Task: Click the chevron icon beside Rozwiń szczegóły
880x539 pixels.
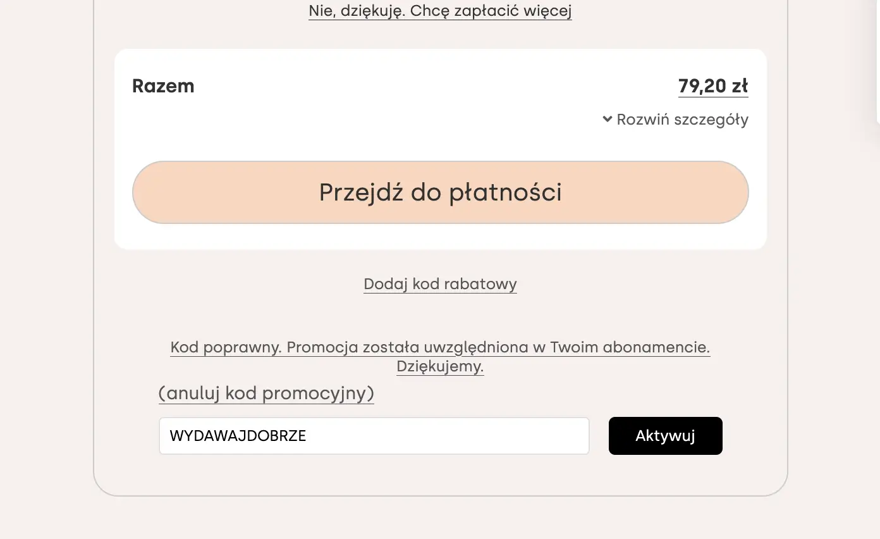Action: (x=607, y=119)
